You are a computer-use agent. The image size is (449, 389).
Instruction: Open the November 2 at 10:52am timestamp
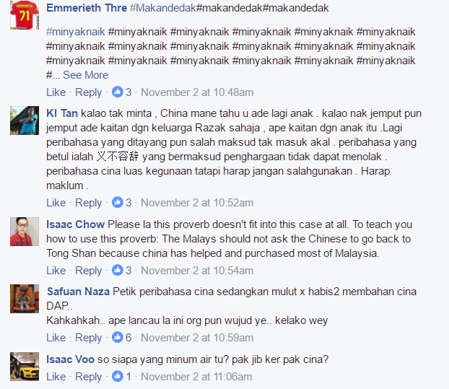(197, 203)
